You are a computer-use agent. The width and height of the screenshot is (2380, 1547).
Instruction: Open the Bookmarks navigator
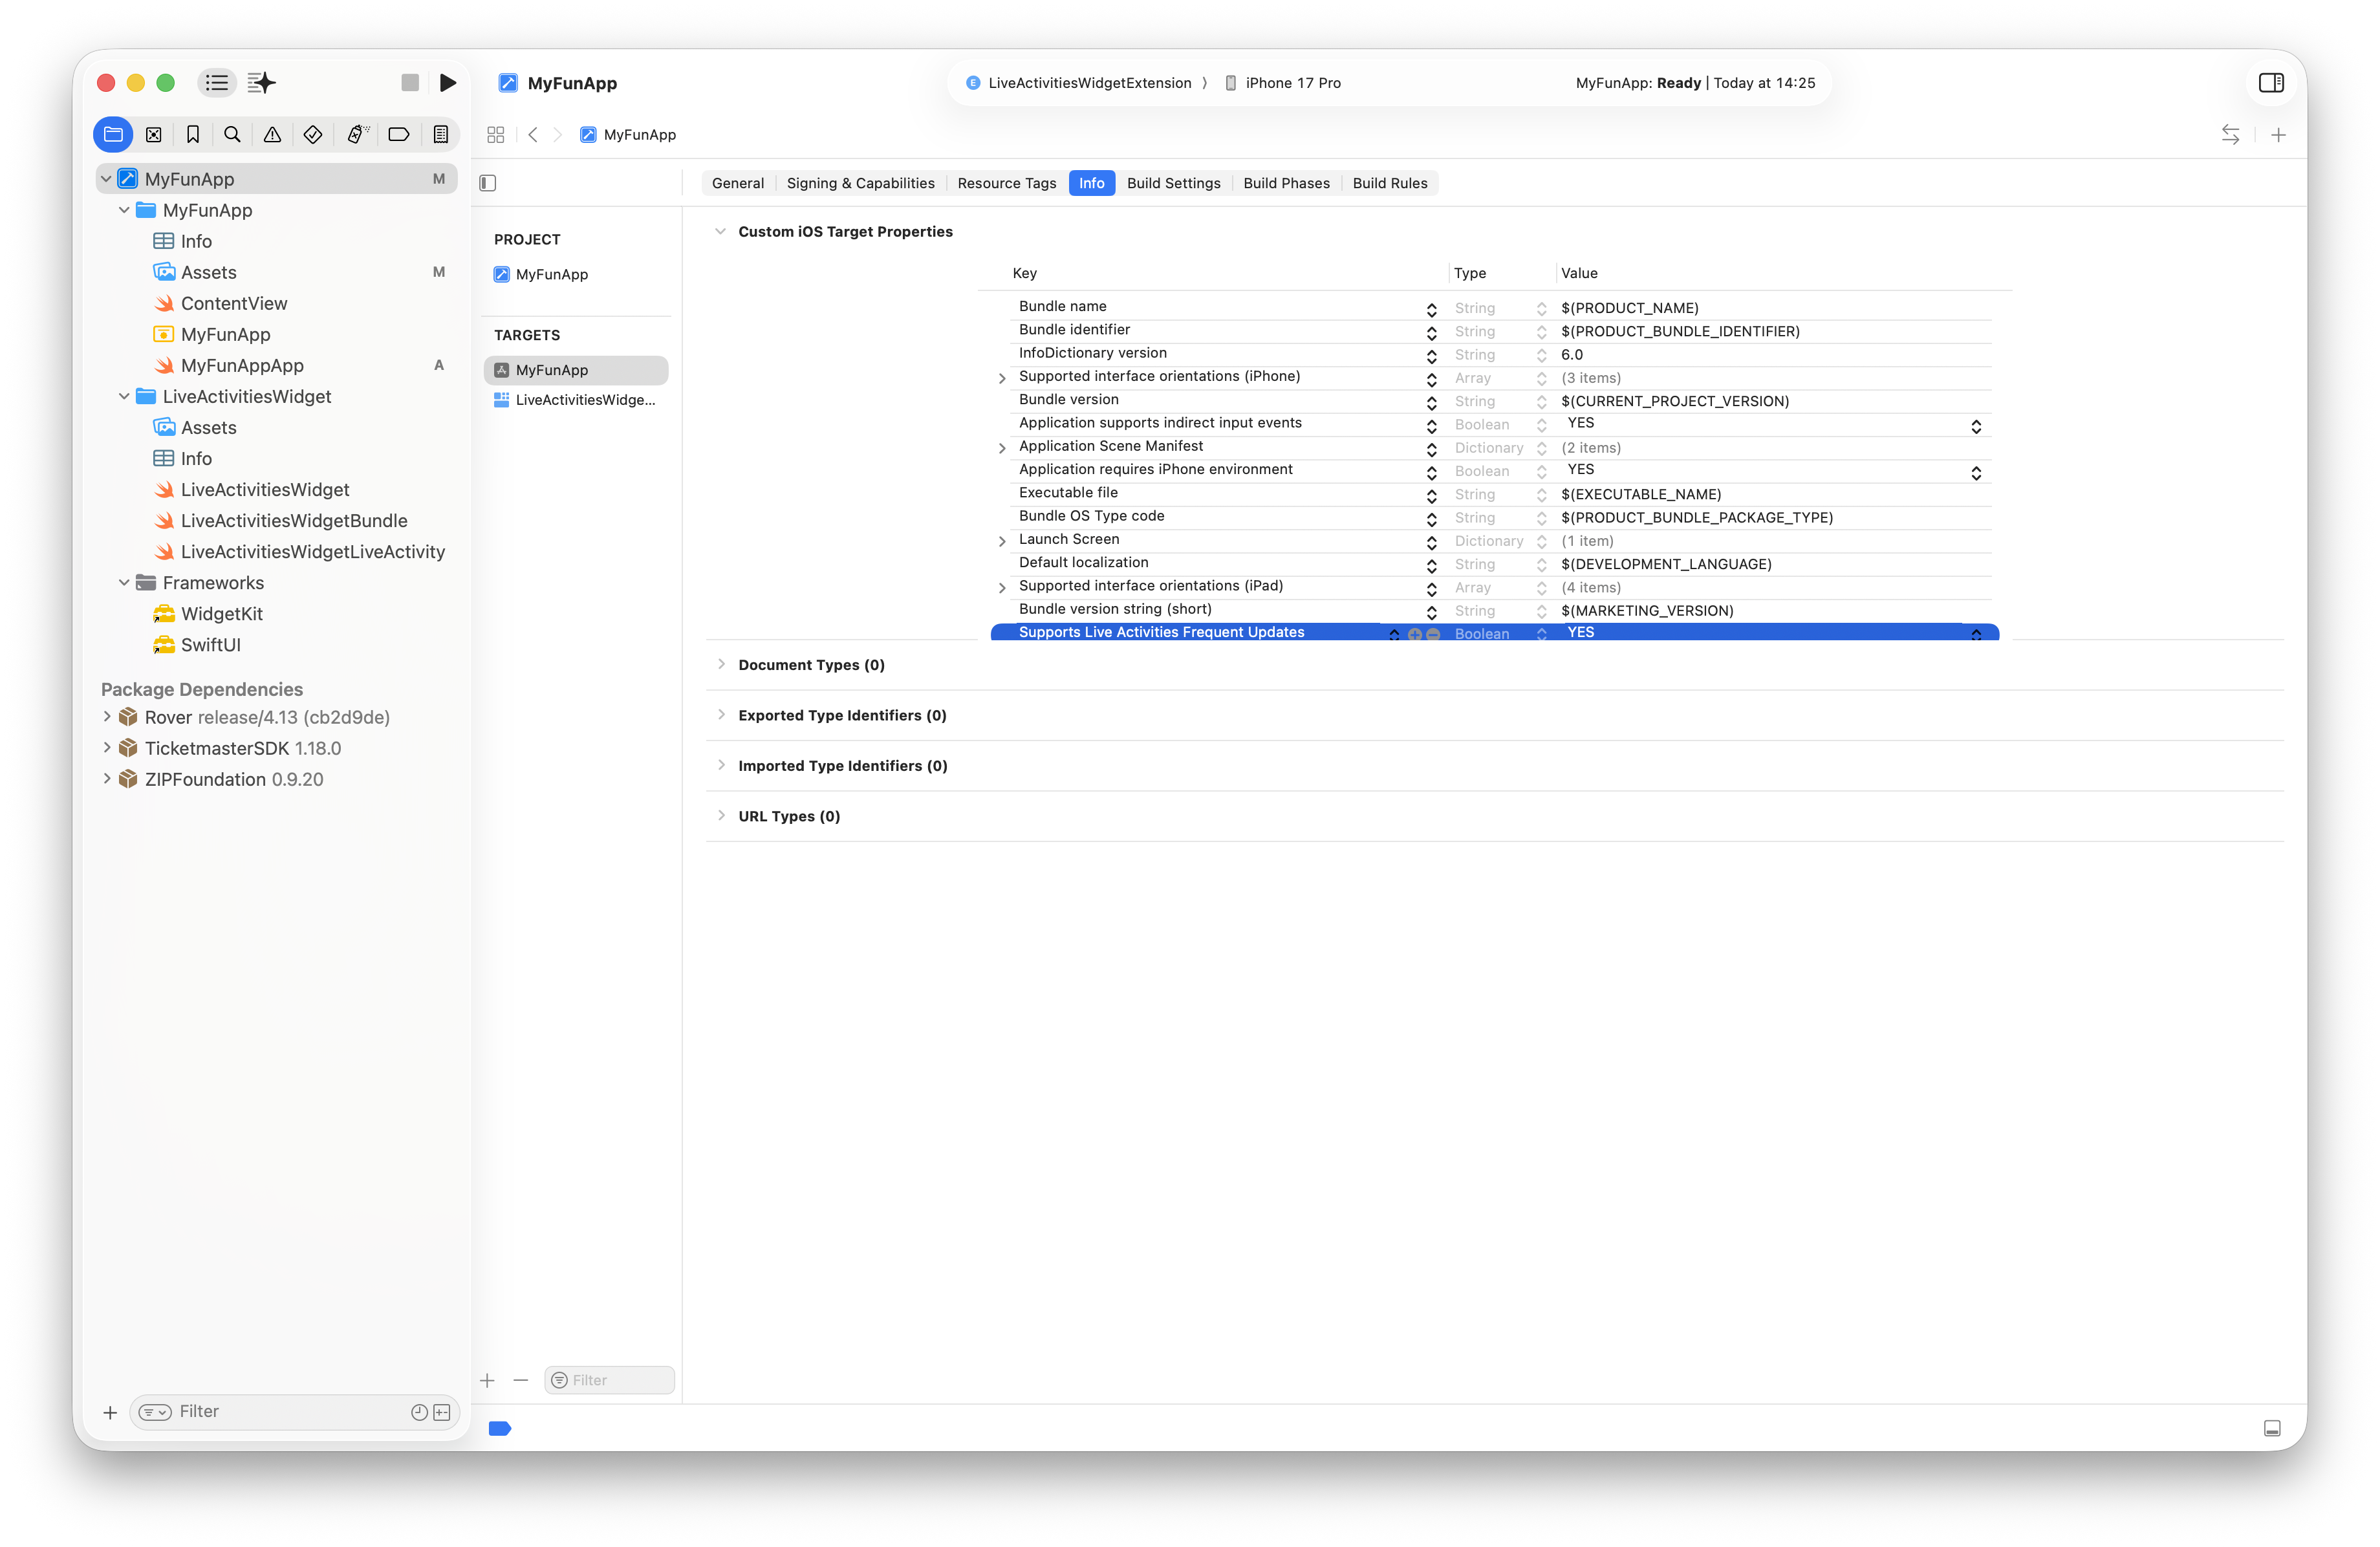point(193,134)
